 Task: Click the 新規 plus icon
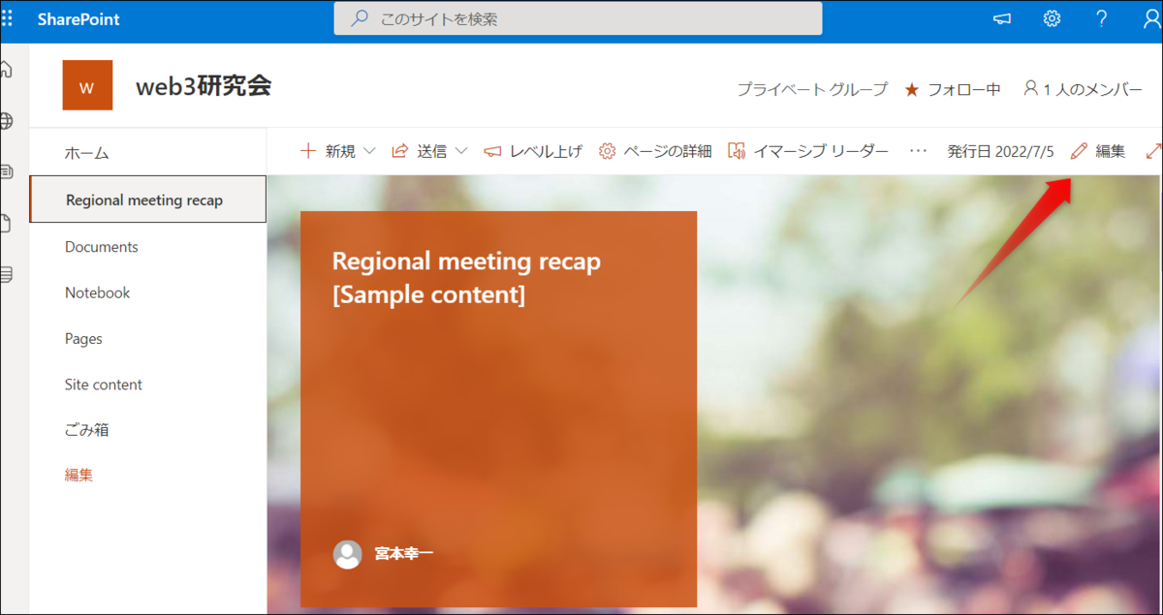pyautogui.click(x=308, y=151)
